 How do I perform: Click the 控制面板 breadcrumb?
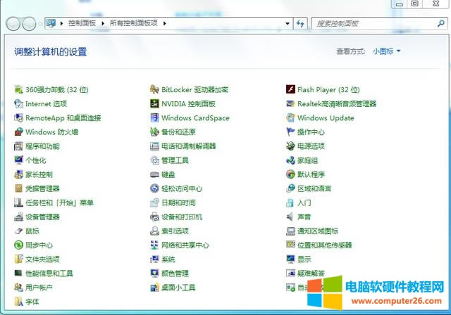82,23
